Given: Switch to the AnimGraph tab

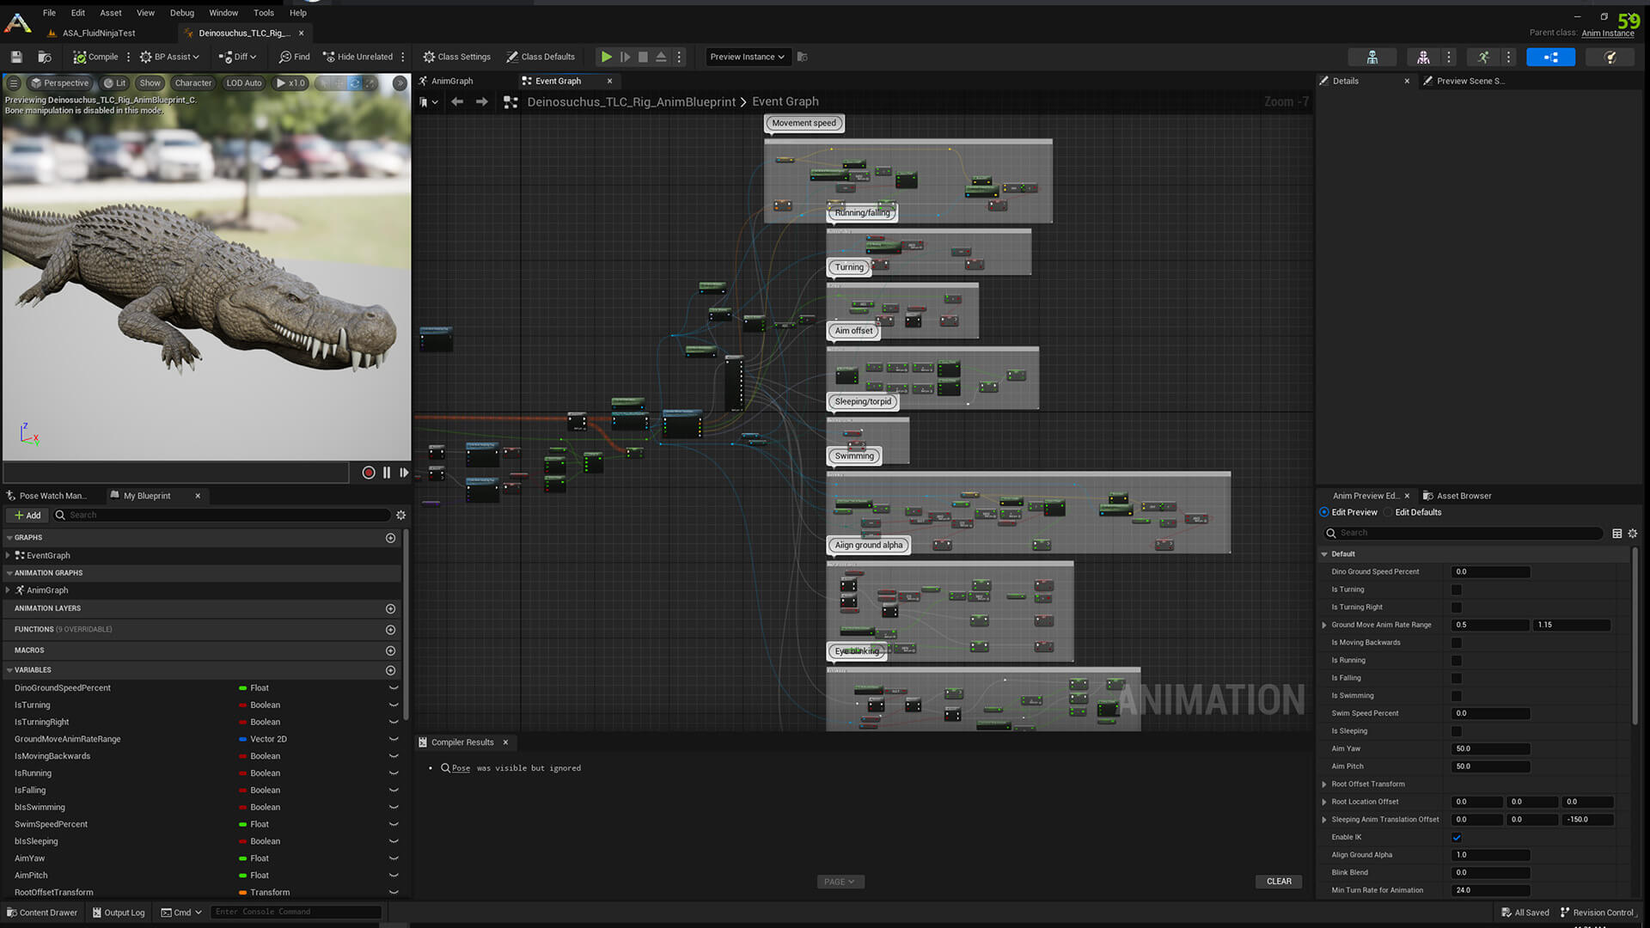Looking at the screenshot, I should pos(452,81).
